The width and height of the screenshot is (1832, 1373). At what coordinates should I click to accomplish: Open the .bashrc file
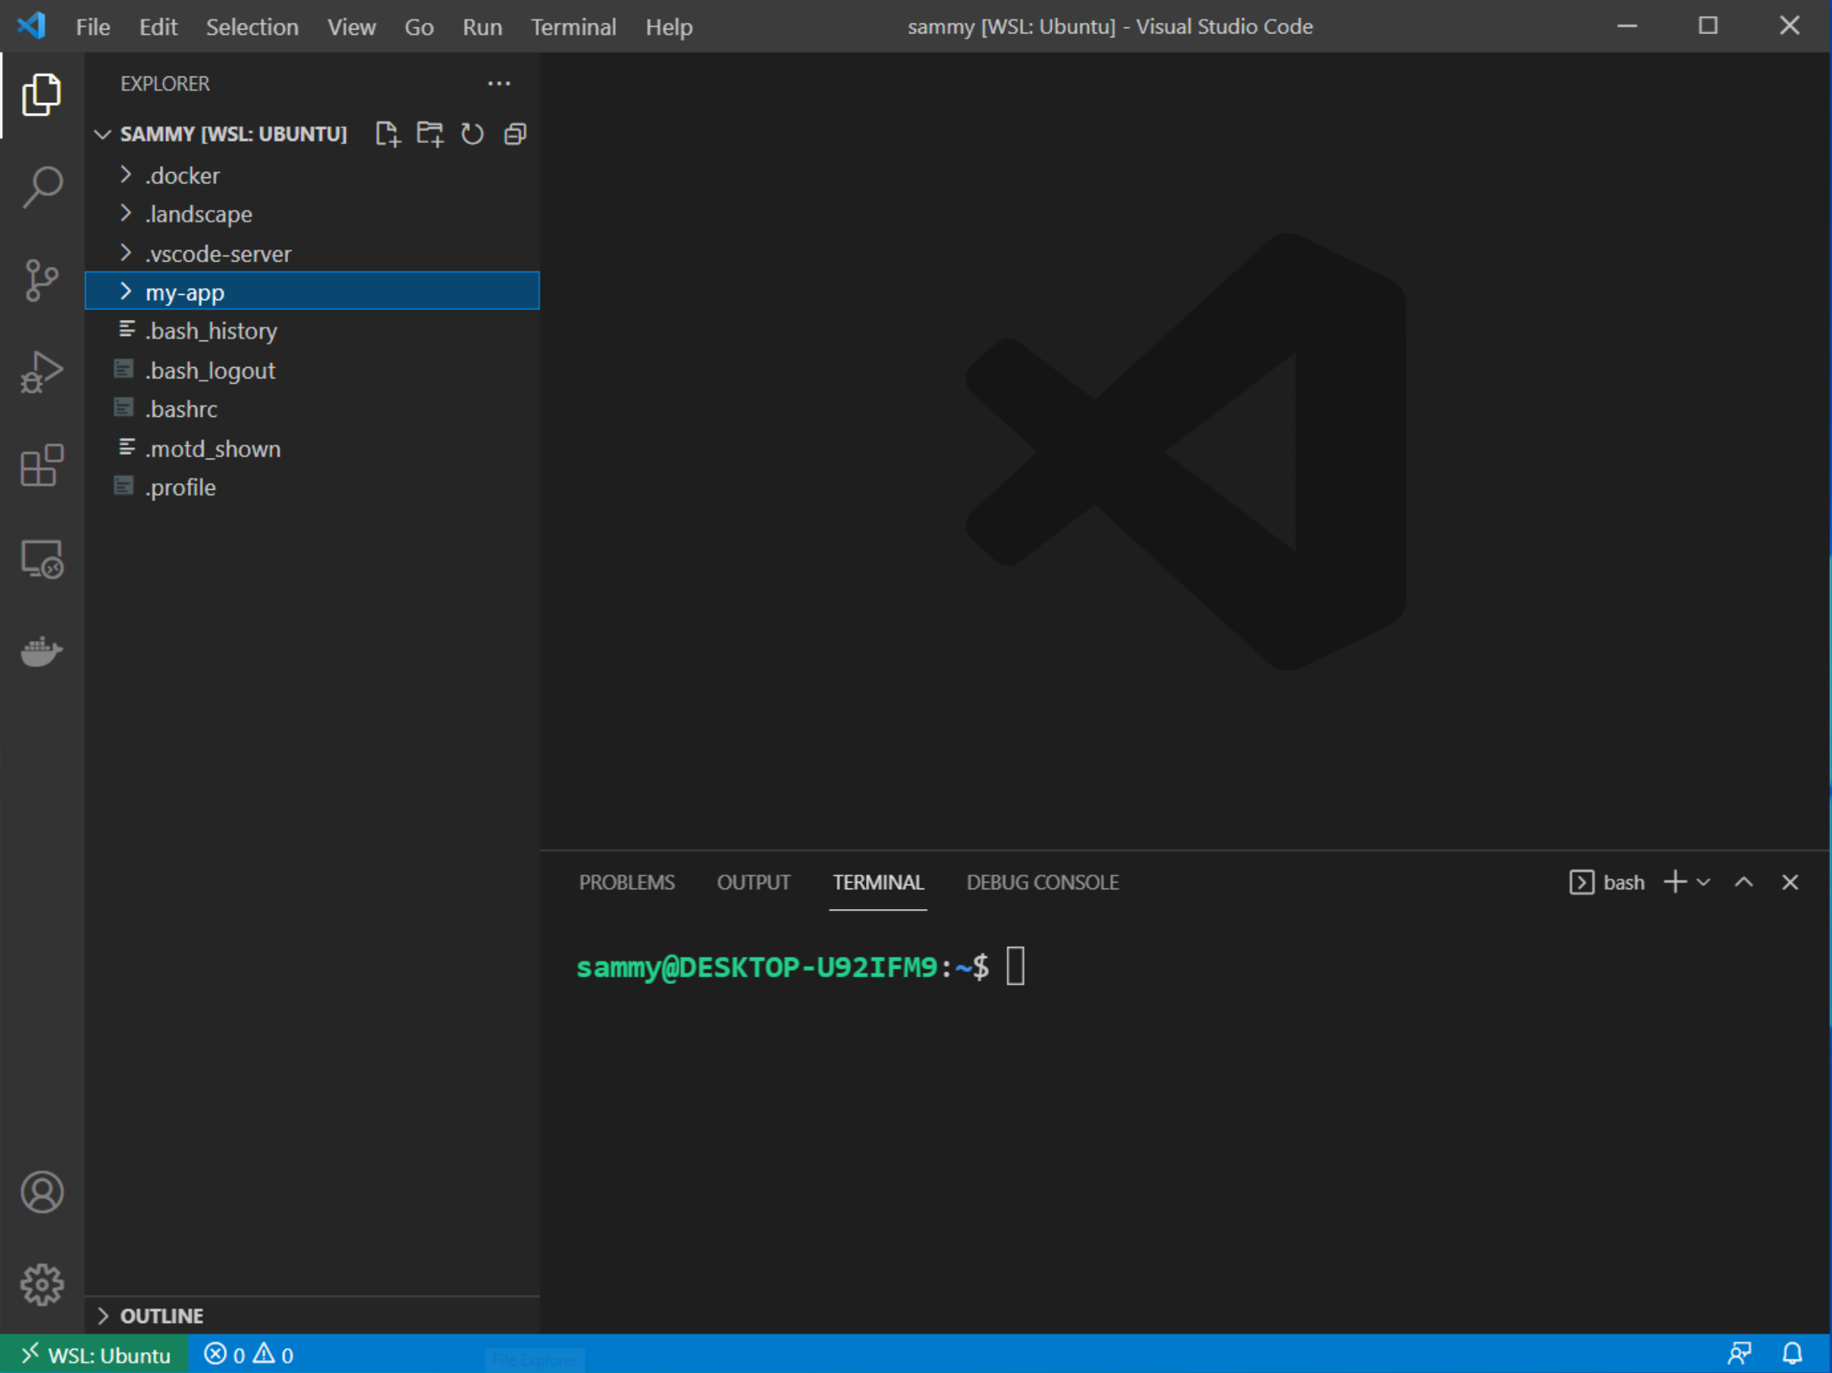click(312, 409)
